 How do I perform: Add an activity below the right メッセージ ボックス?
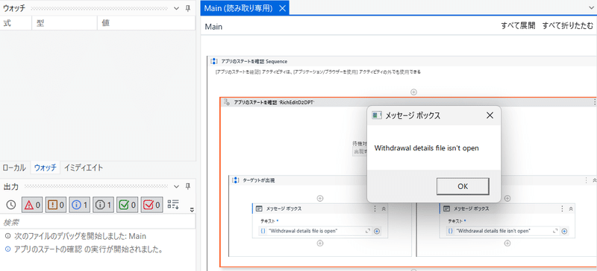click(507, 243)
